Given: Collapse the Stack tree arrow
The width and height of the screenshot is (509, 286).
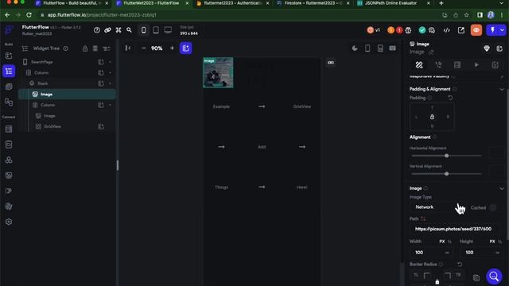Looking at the screenshot, I should tap(110, 83).
